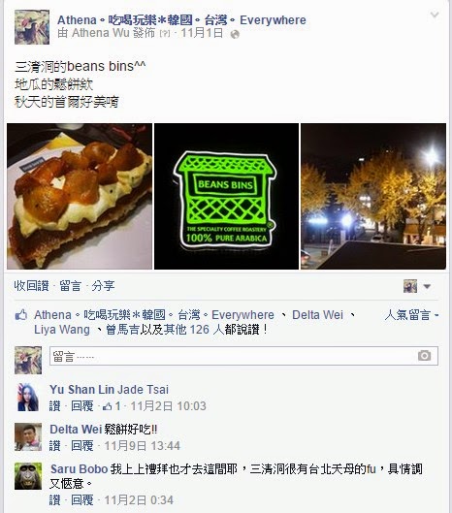This screenshot has height=513, width=452.
Task: Click Delta Wei's comment avatar
Action: tap(28, 436)
